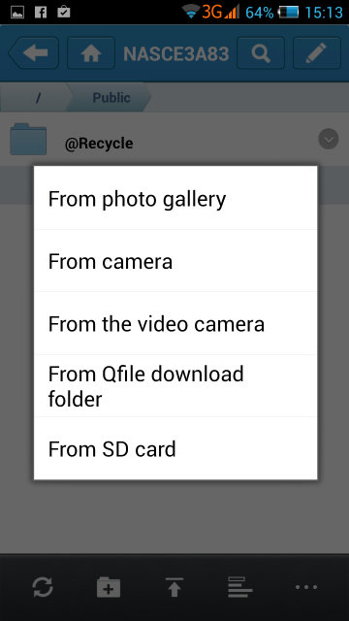The width and height of the screenshot is (349, 621).
Task: Select From SD card option
Action: click(x=175, y=448)
